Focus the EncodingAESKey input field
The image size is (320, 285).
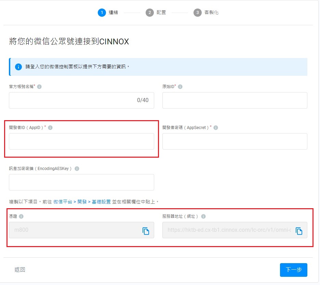(x=81, y=182)
